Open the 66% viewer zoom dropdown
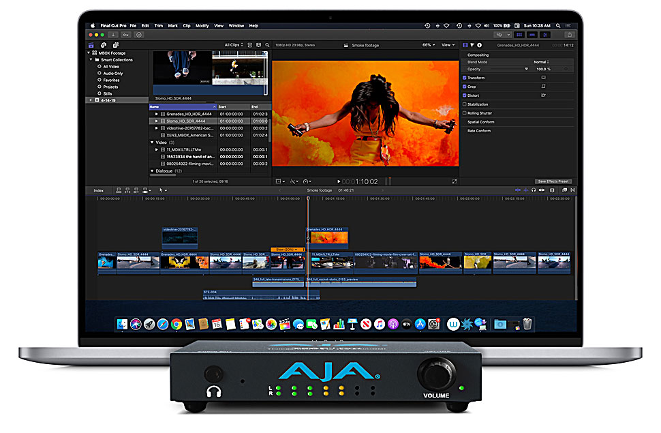The image size is (661, 433). coord(429,45)
